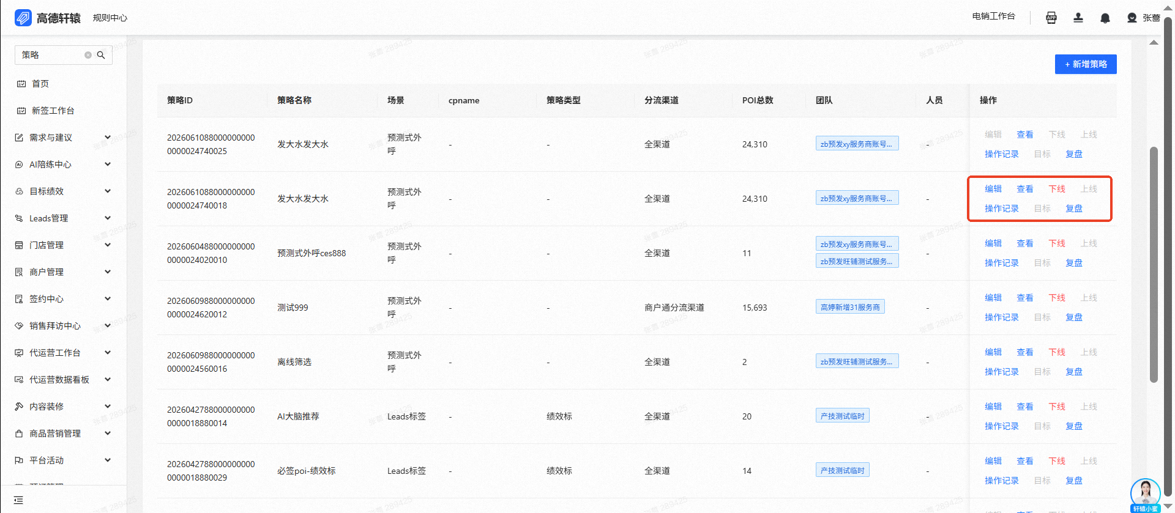Click the 签约中心 icon
The image size is (1175, 513).
(x=19, y=299)
